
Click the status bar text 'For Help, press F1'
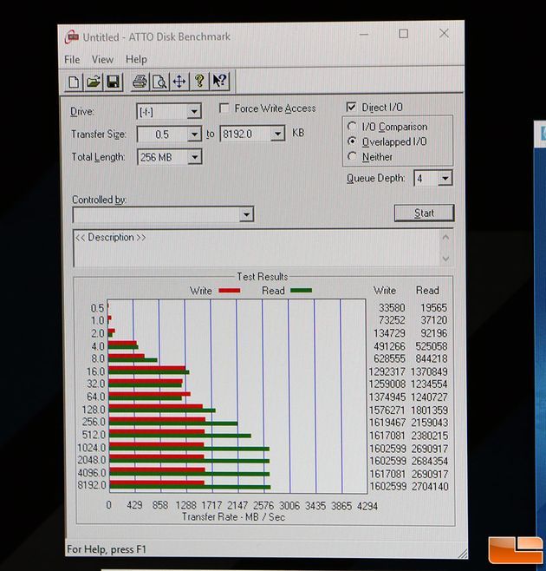pyautogui.click(x=107, y=549)
